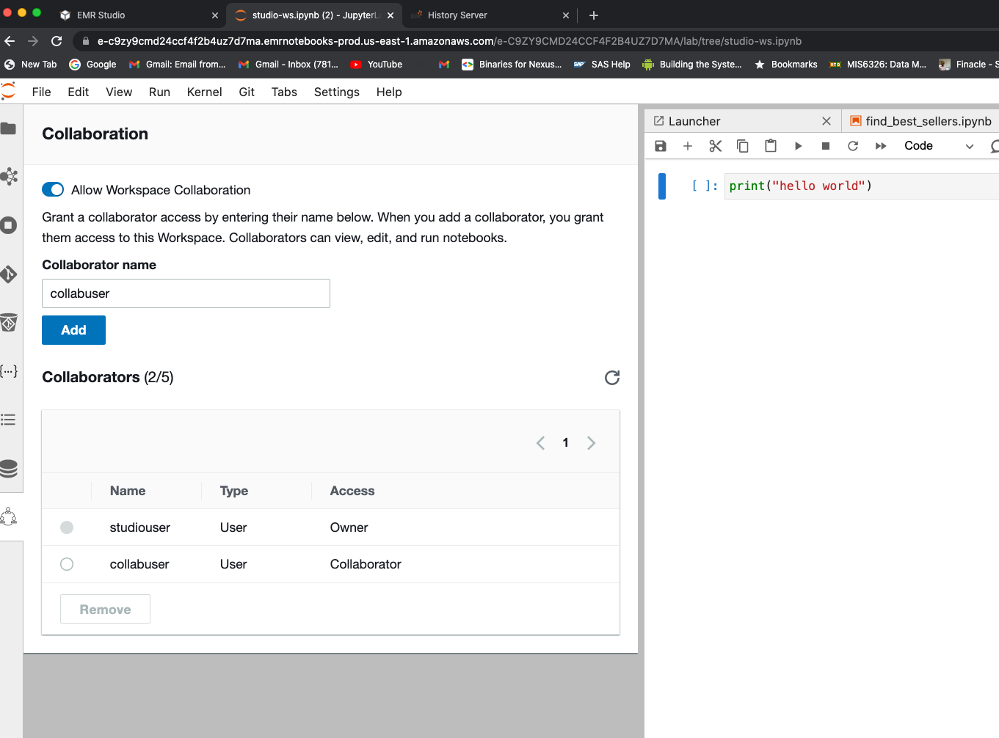The height and width of the screenshot is (738, 999).
Task: Interrupt the kernel with the stop icon
Action: (826, 146)
